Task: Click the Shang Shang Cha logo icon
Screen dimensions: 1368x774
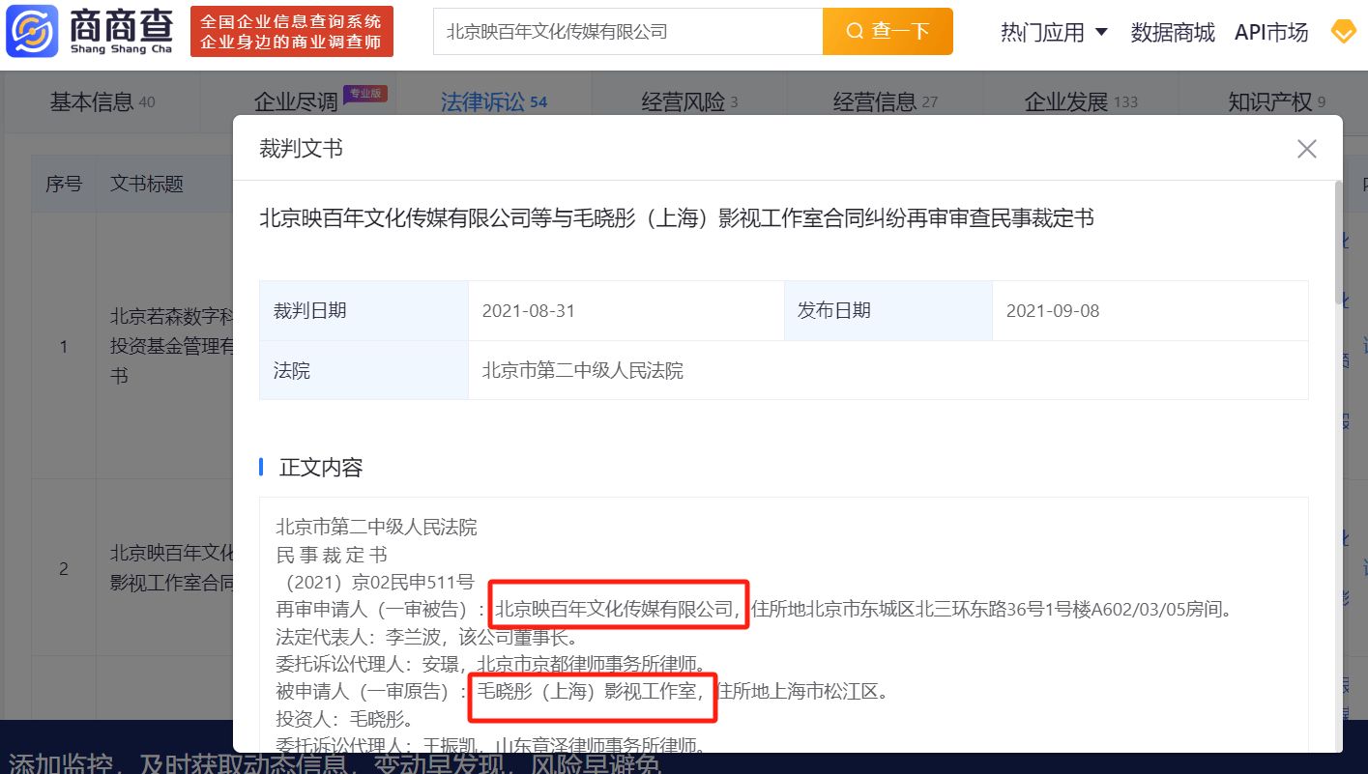Action: tap(33, 31)
